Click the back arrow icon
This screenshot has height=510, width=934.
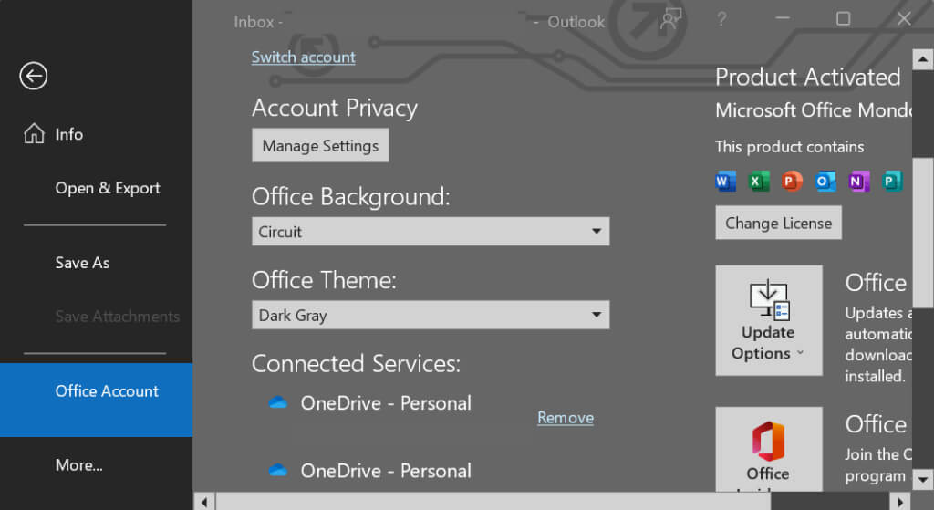[34, 77]
